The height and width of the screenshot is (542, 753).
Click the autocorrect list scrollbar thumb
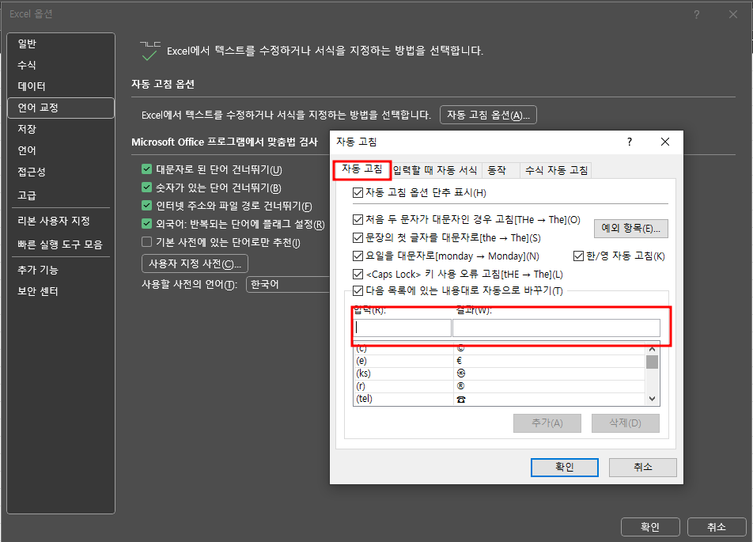pyautogui.click(x=652, y=362)
